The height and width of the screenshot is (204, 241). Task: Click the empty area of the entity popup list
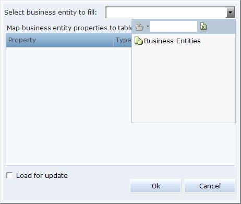tap(184, 83)
